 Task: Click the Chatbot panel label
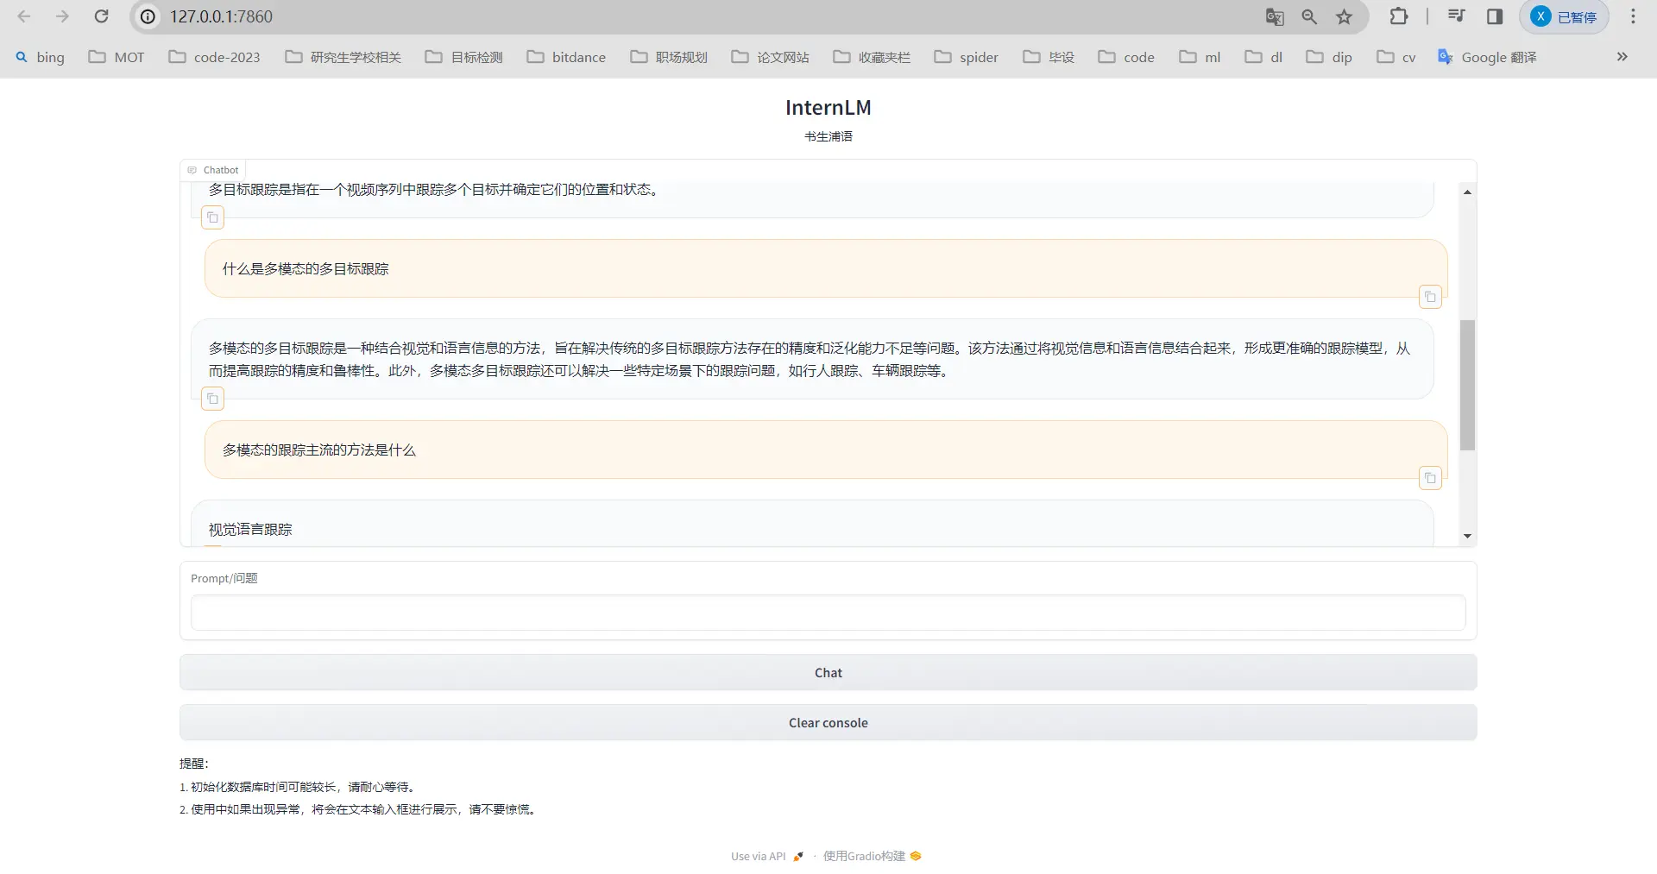tap(213, 170)
